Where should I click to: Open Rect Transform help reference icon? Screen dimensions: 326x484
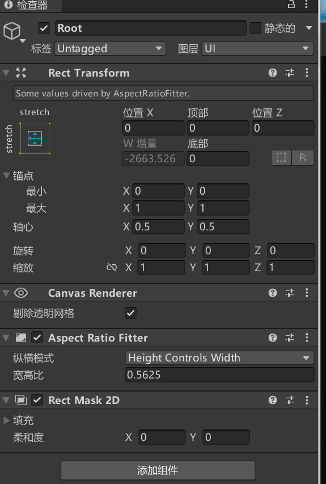coord(273,73)
